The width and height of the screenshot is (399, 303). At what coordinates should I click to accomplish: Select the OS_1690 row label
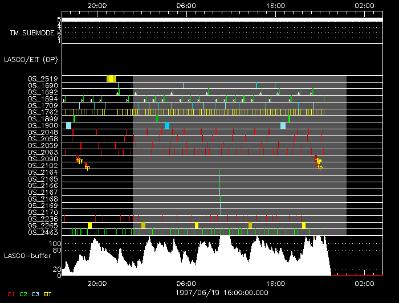(x=43, y=85)
